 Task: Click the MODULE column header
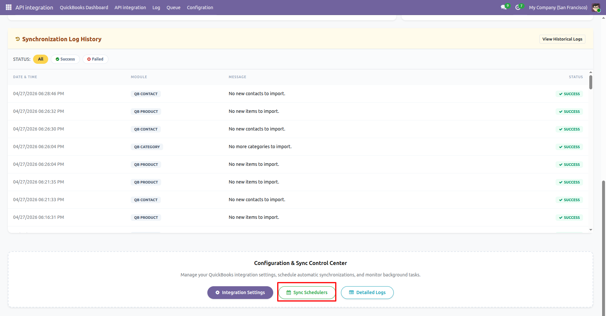[139, 77]
